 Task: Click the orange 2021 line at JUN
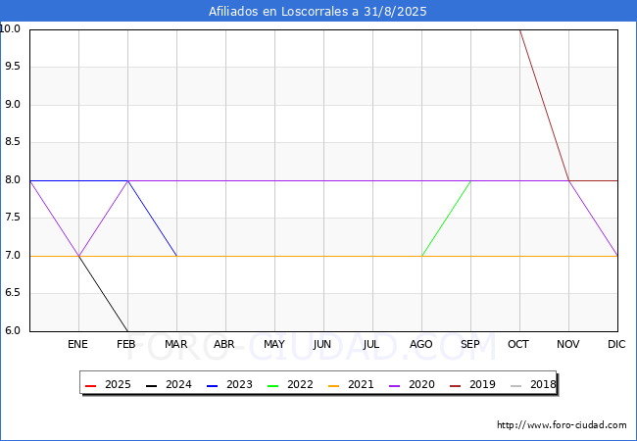(x=323, y=256)
